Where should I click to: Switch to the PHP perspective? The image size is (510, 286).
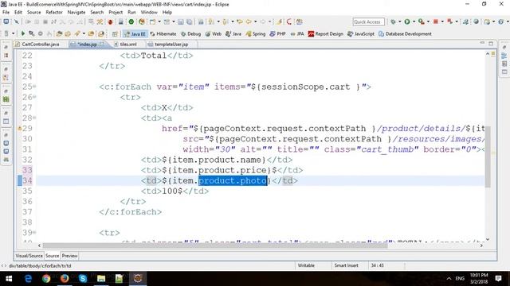[277, 33]
